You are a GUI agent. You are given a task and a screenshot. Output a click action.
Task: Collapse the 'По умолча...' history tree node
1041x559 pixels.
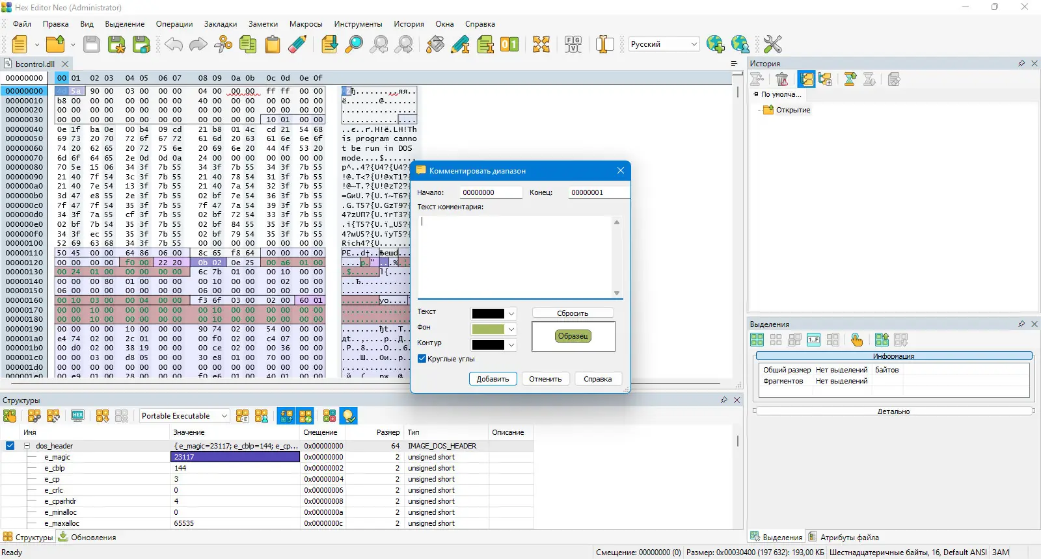(x=756, y=94)
